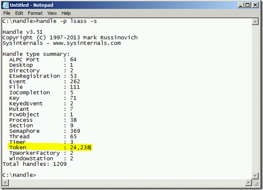Click the 'Thread : 65' row
The height and width of the screenshot is (190, 263).
point(43,136)
